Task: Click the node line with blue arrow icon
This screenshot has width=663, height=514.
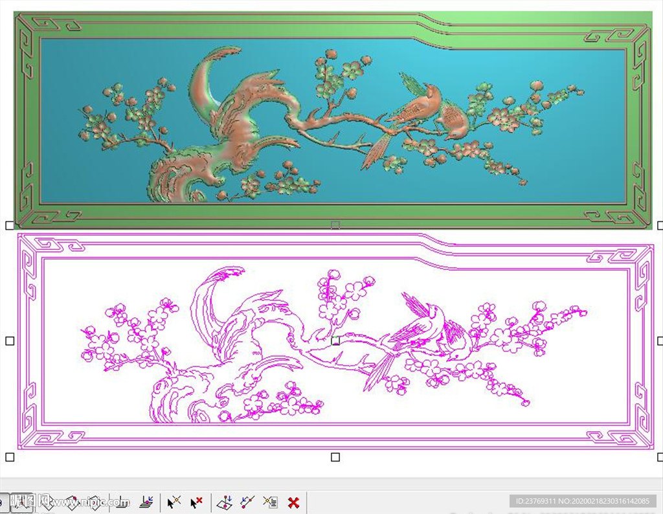Action: pos(247,502)
